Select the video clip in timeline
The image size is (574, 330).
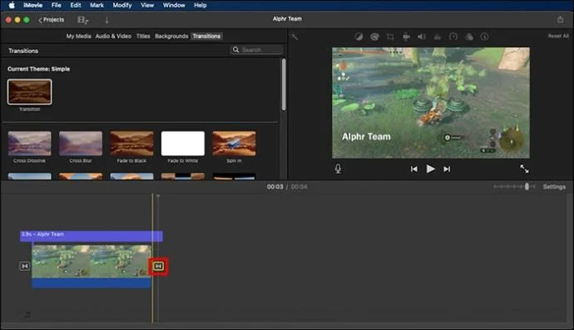click(x=92, y=261)
